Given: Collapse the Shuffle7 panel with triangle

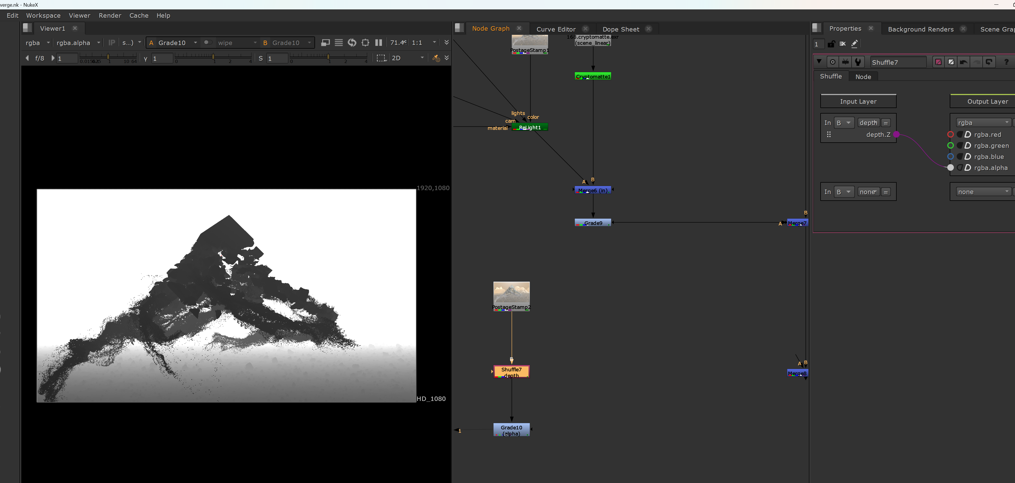Looking at the screenshot, I should pyautogui.click(x=819, y=61).
